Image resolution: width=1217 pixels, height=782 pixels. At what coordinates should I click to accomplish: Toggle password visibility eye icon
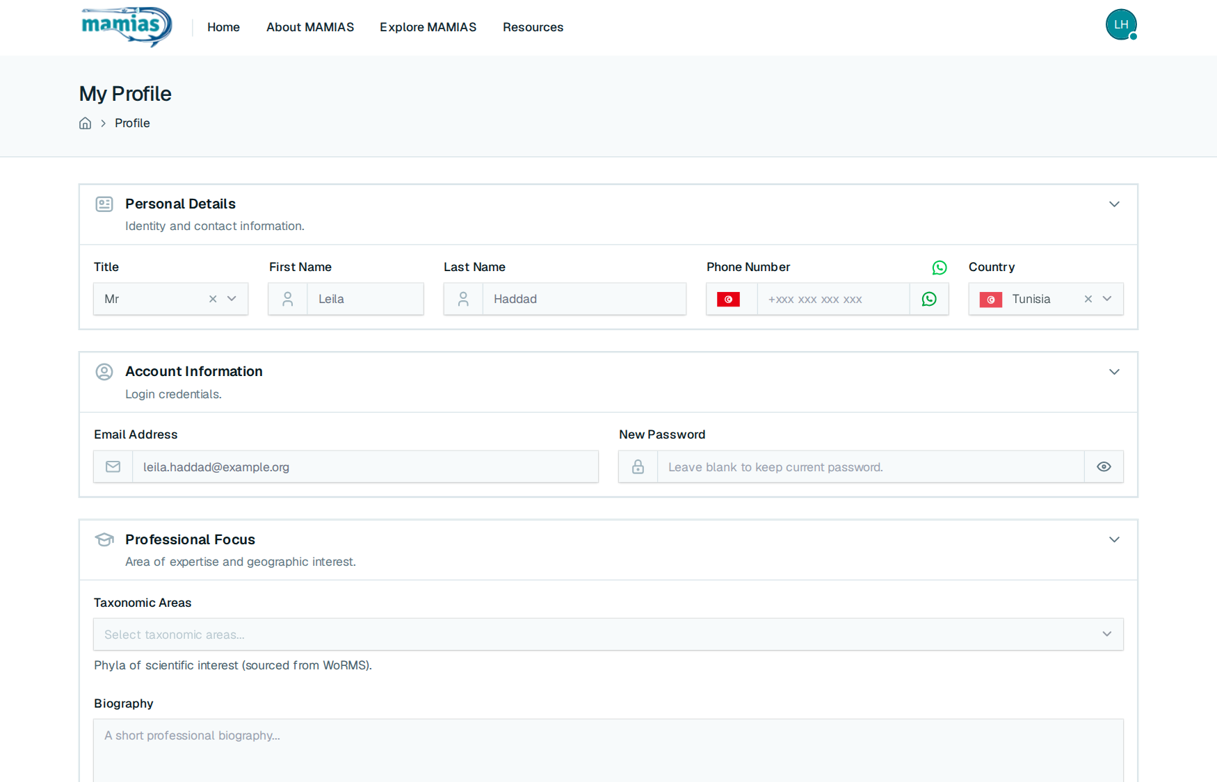(1104, 467)
